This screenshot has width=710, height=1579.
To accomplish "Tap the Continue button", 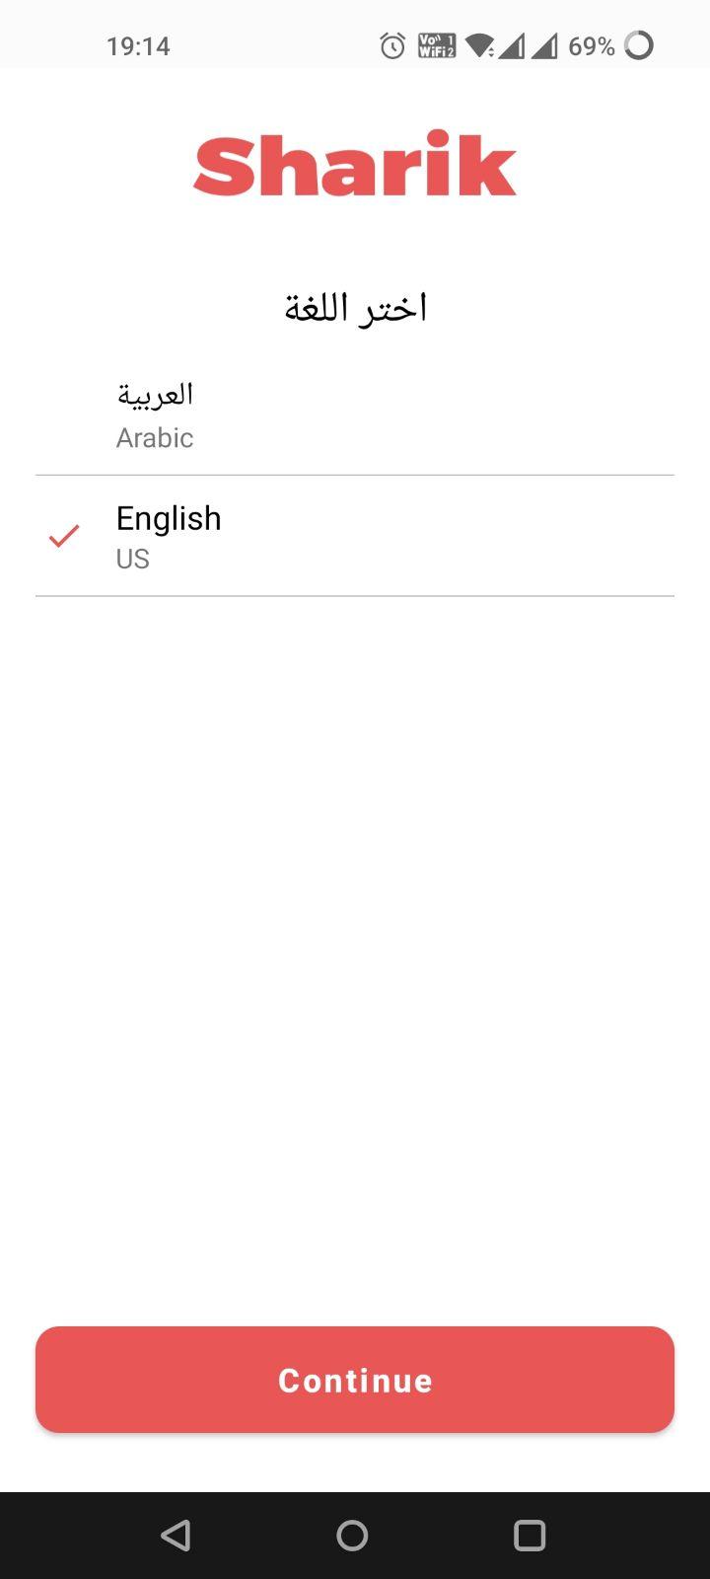I will coord(355,1380).
